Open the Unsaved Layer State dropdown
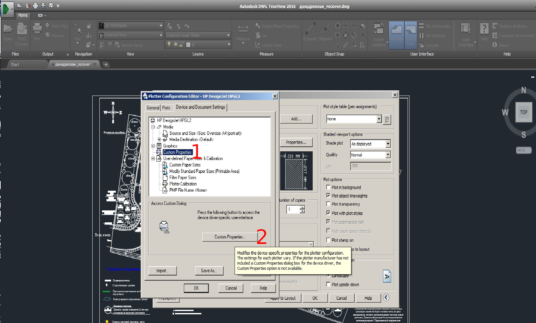The width and height of the screenshot is (536, 323). tap(198, 35)
